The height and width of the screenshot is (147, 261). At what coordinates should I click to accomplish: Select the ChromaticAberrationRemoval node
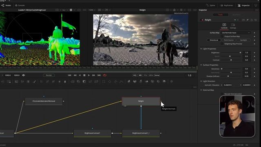[44, 101]
